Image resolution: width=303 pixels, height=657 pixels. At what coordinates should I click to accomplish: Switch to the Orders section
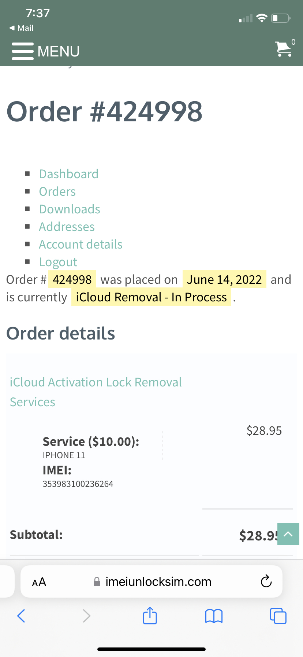[x=57, y=191]
